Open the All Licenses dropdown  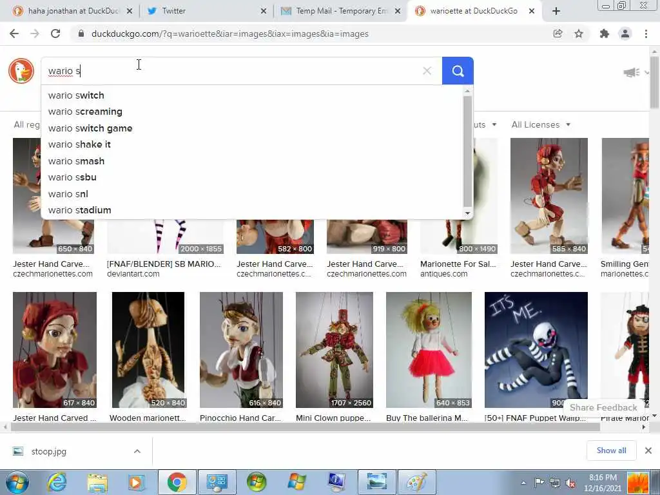tap(541, 124)
